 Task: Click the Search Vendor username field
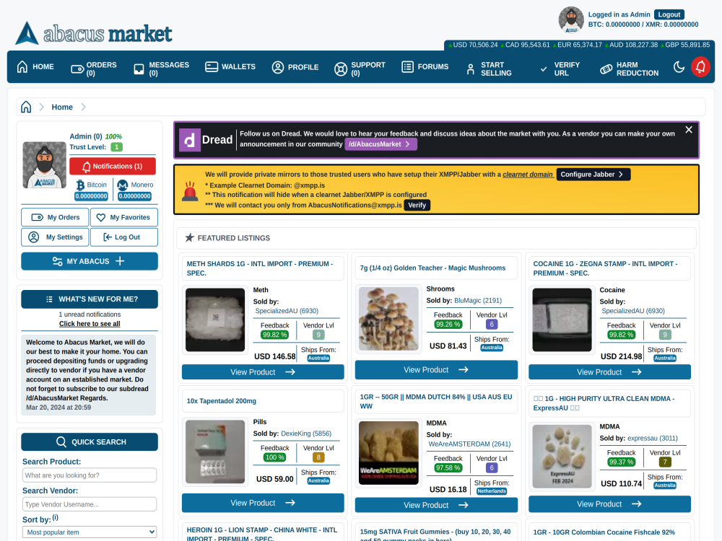pos(90,504)
